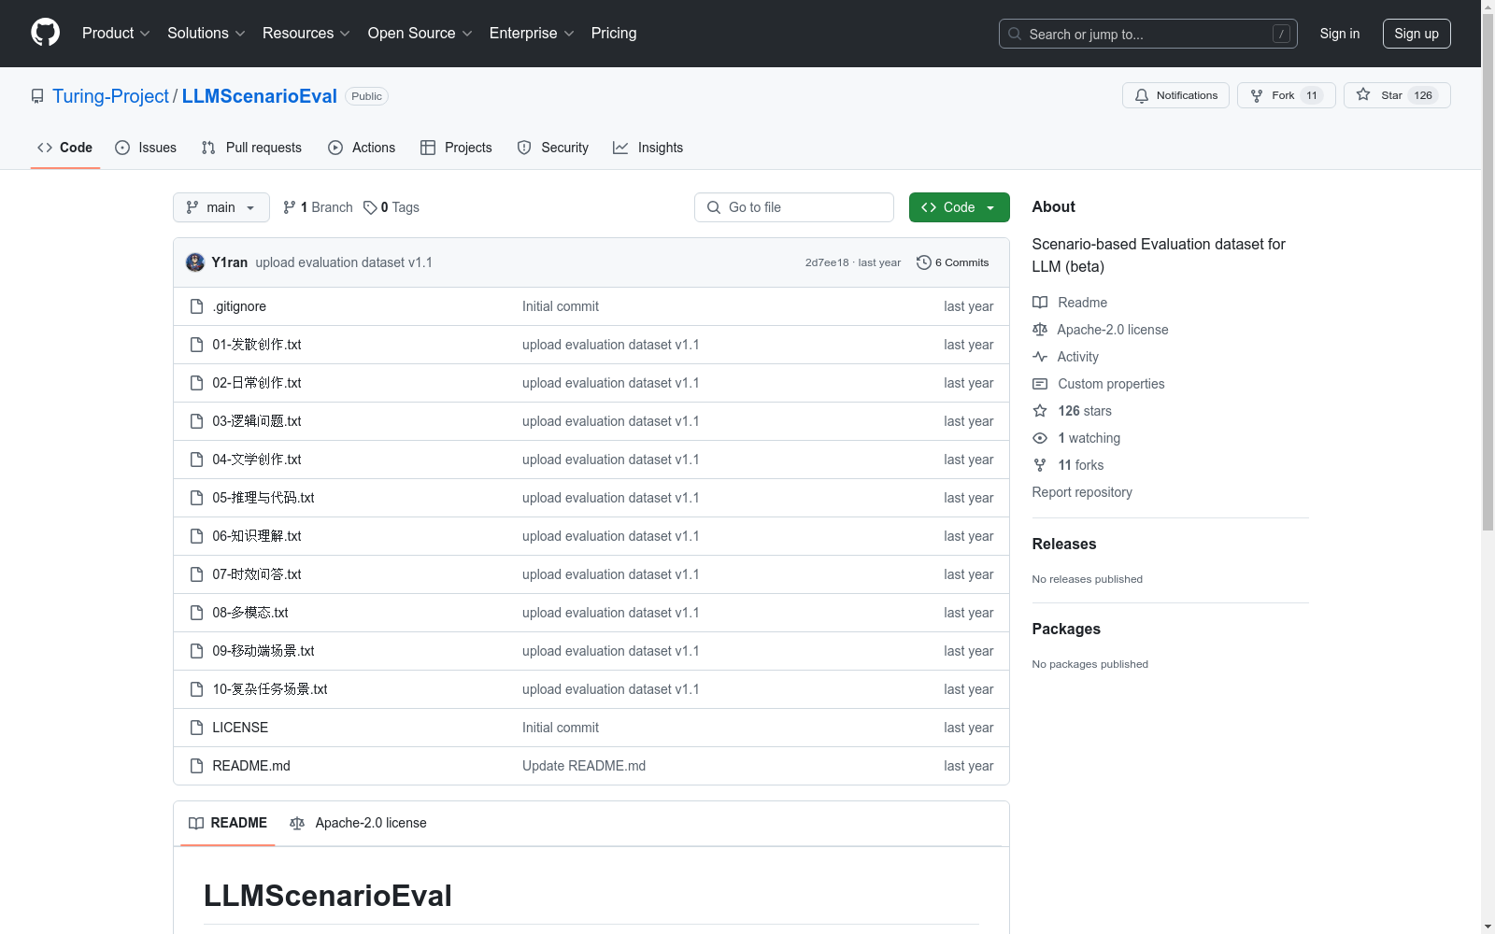Click the star icon beside 126 stars
Screen dimensions: 1495x934
(1040, 411)
